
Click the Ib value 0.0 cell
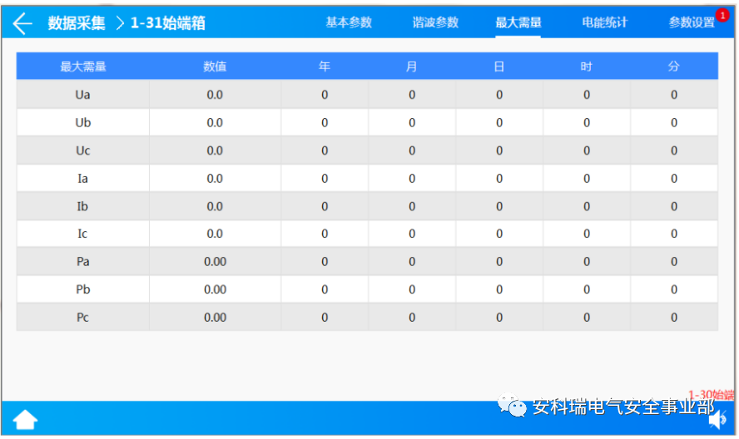pyautogui.click(x=215, y=206)
